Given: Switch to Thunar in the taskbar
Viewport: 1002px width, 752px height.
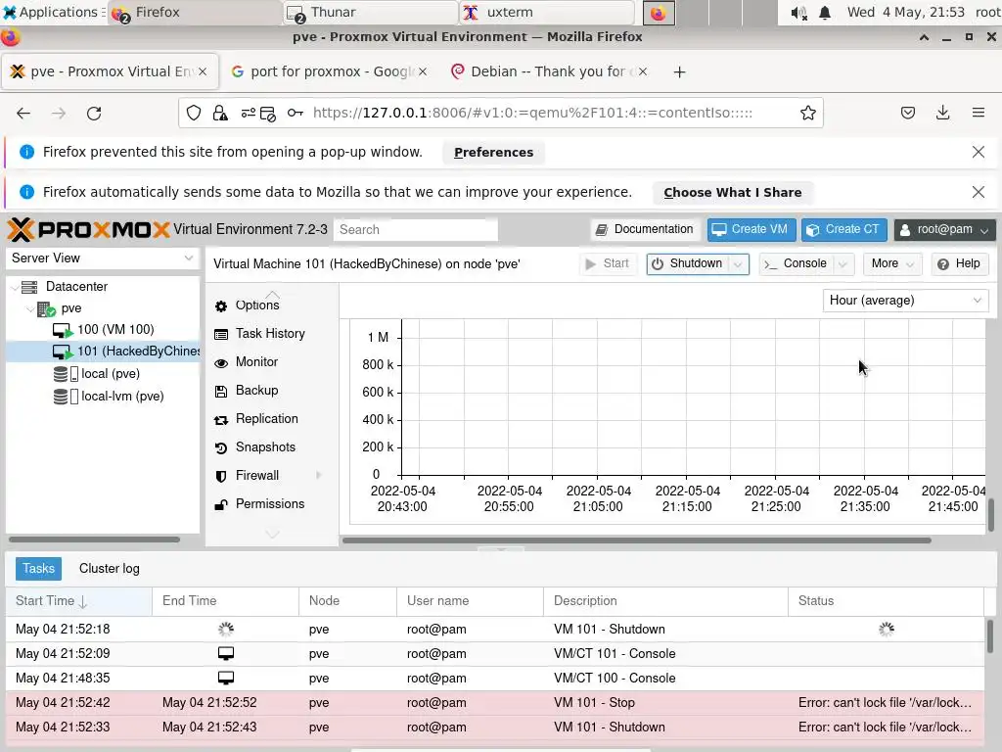Looking at the screenshot, I should pyautogui.click(x=371, y=12).
